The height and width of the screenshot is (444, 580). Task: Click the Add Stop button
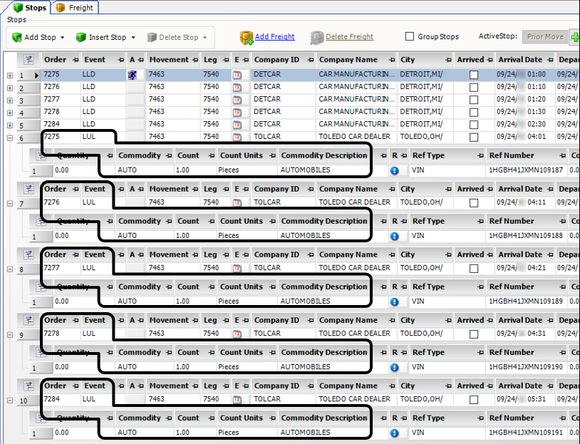coord(34,37)
